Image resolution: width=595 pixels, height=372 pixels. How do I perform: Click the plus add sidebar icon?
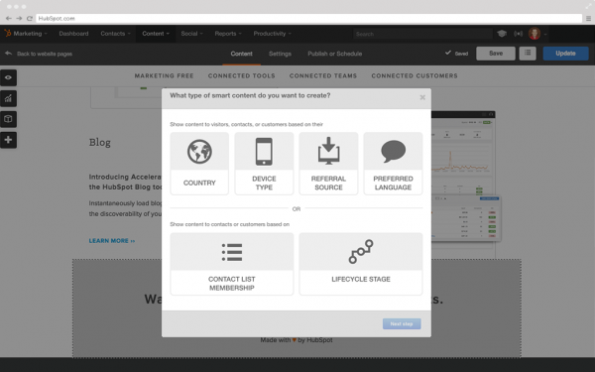(x=8, y=140)
